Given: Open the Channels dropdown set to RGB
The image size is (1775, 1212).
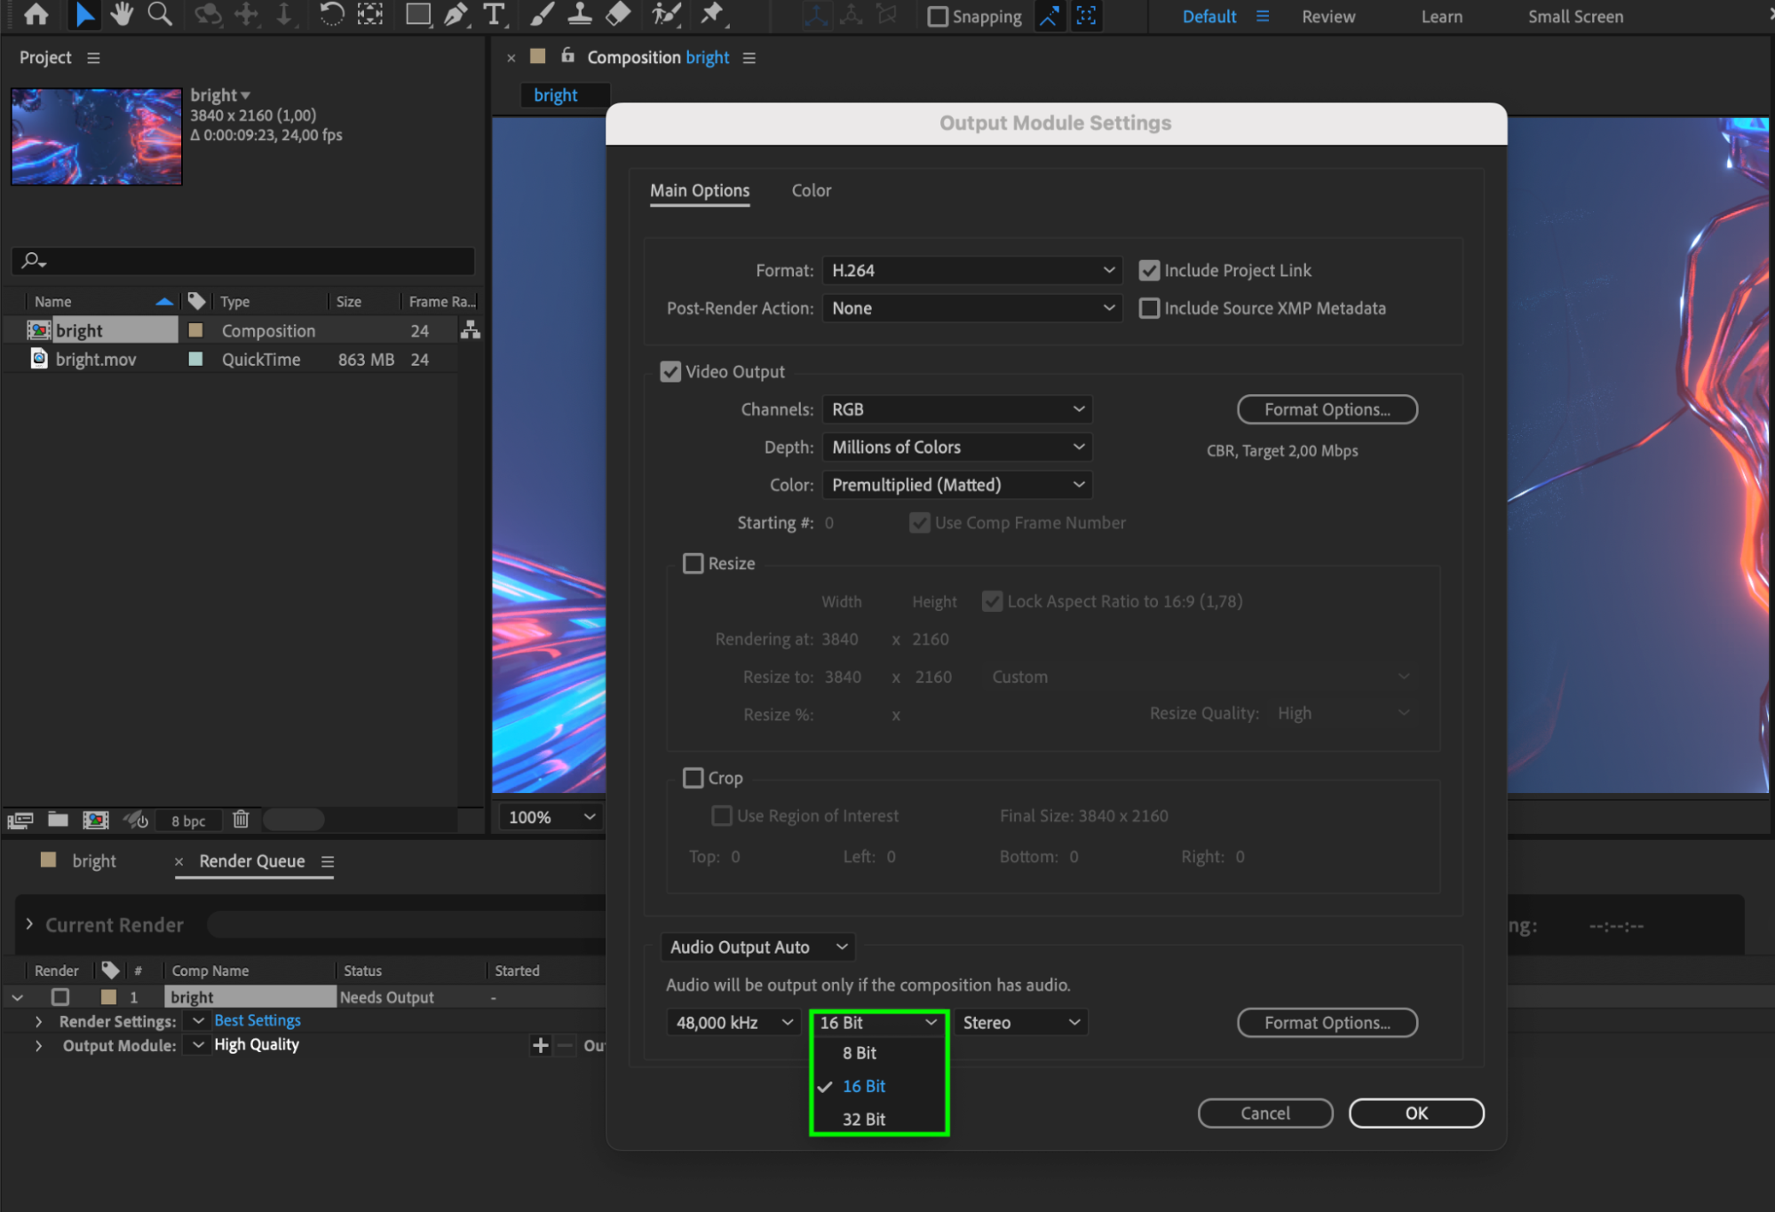Looking at the screenshot, I should tap(956, 410).
